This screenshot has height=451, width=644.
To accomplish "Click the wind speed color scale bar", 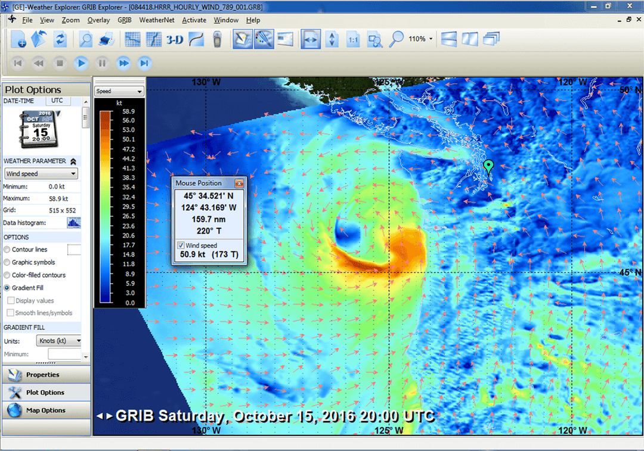I will pos(105,207).
